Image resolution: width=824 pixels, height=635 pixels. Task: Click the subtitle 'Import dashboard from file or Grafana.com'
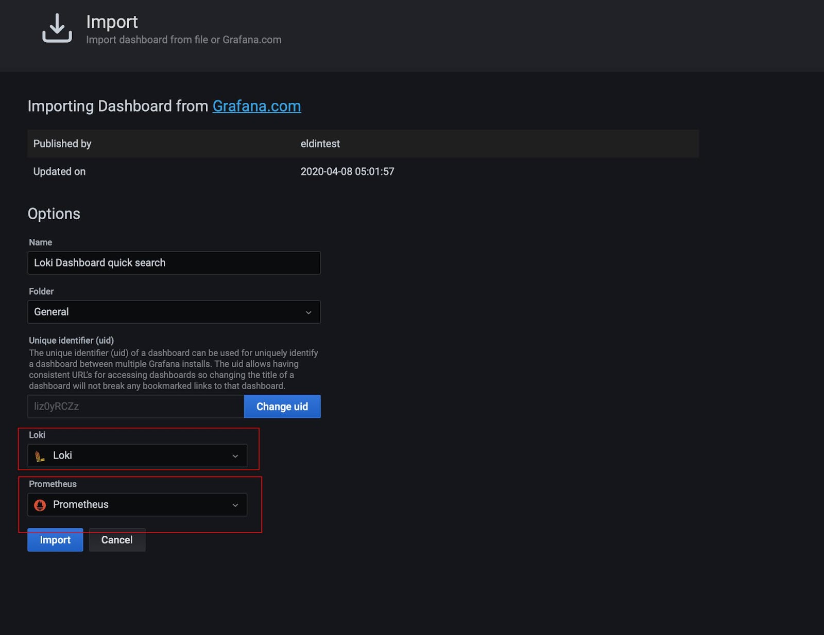click(184, 40)
